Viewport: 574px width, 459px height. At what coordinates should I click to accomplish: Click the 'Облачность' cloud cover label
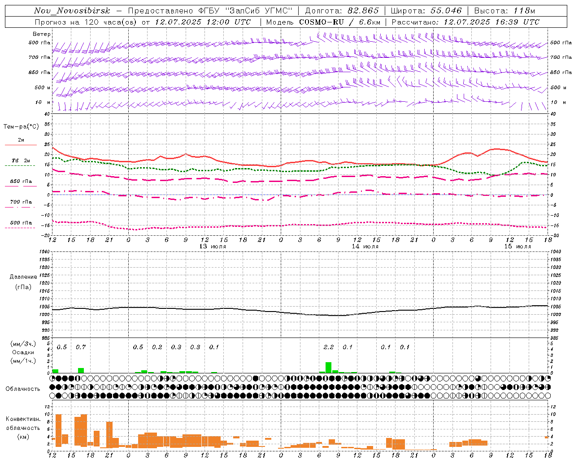tap(23, 389)
